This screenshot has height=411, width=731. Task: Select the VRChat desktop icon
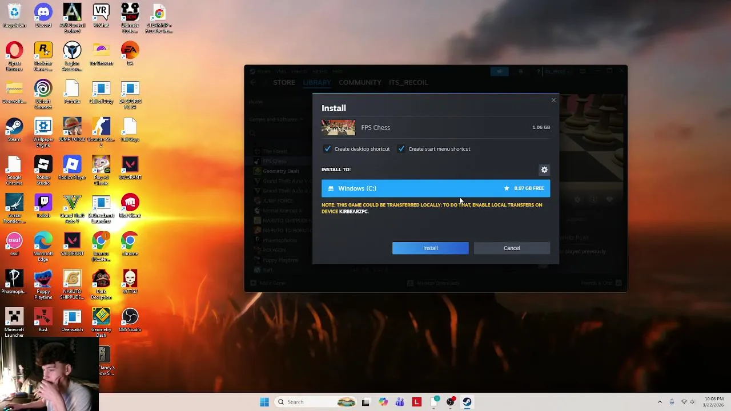tap(101, 15)
